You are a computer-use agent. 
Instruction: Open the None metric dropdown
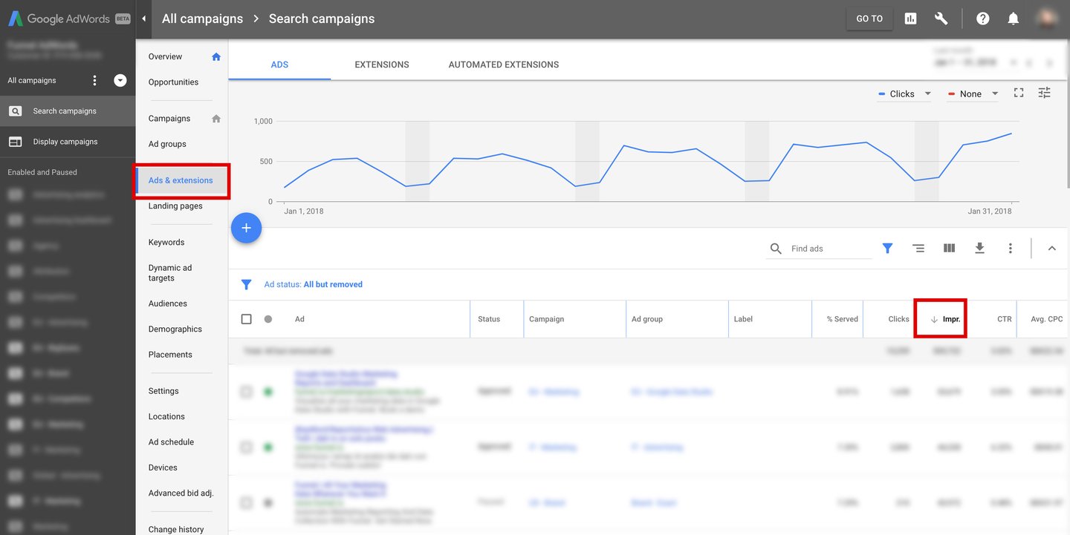(x=972, y=93)
